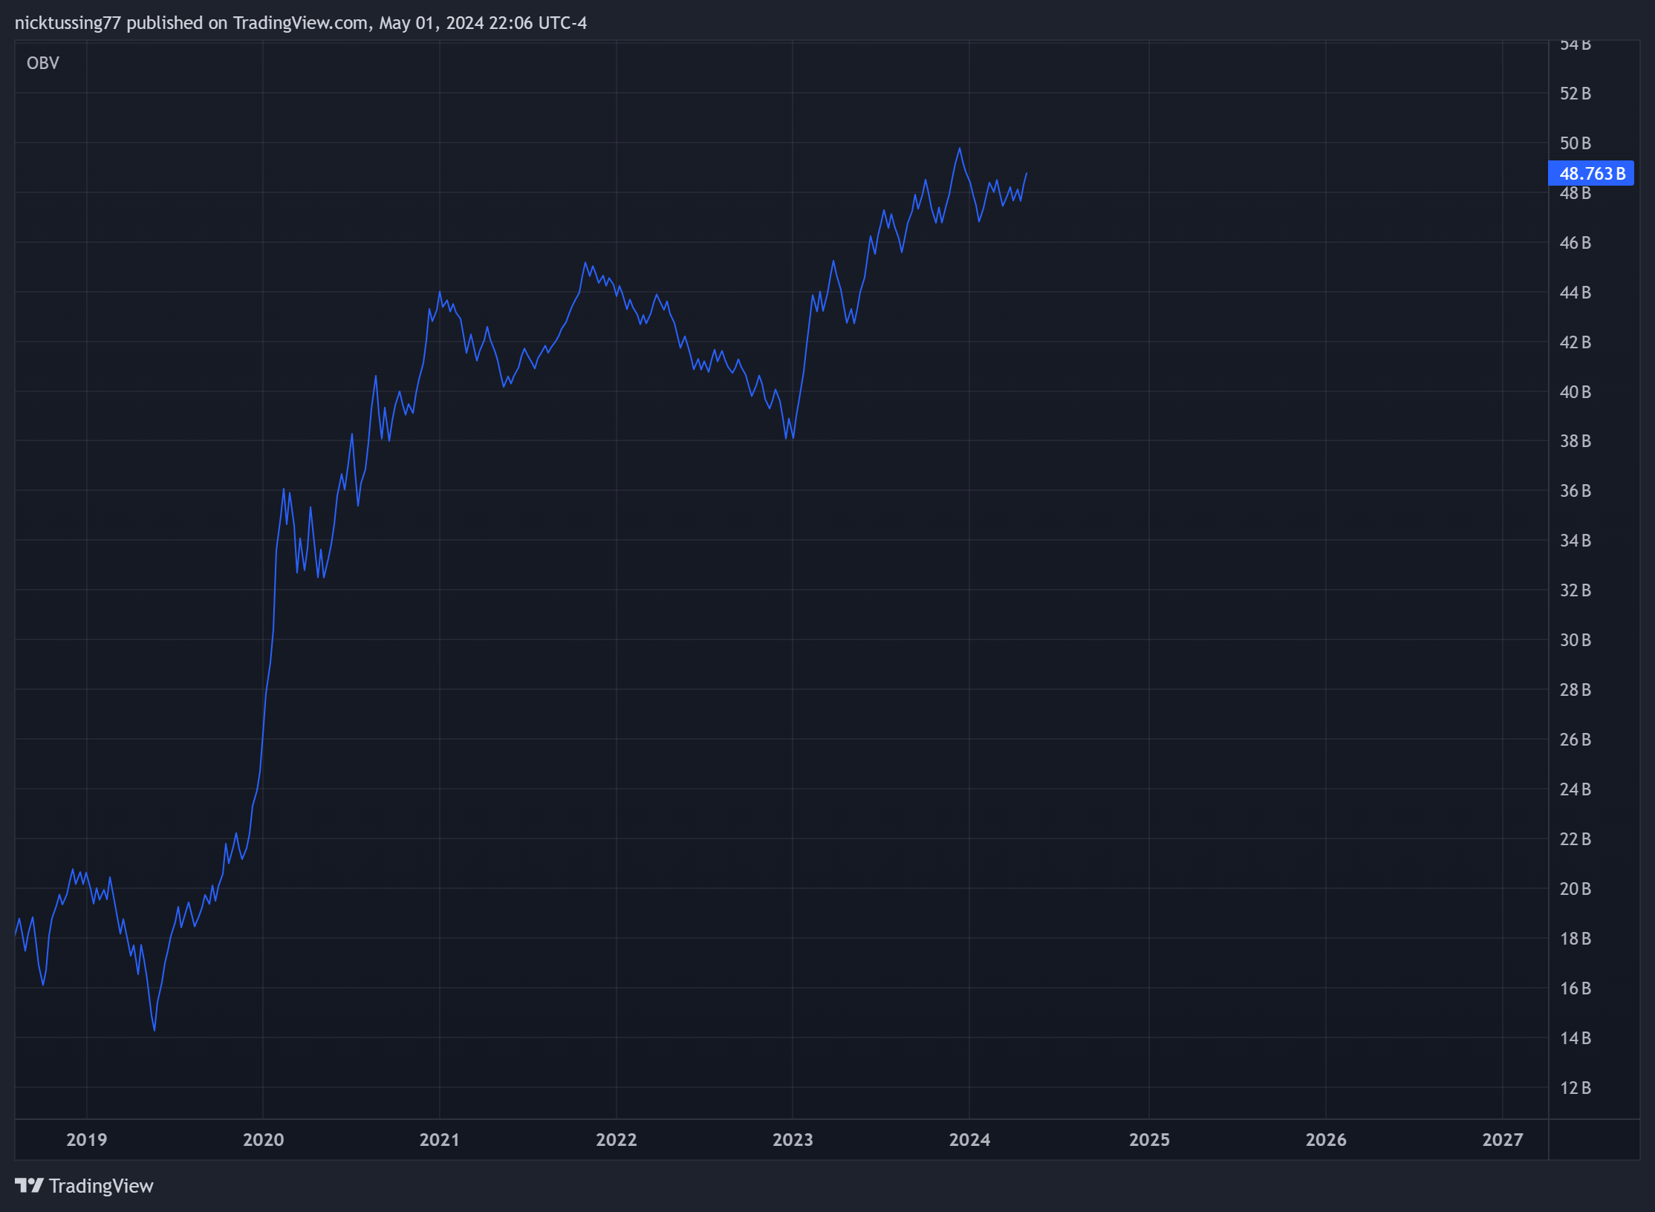Viewport: 1655px width, 1212px height.
Task: Open the TradingView wordmark link
Action: pyautogui.click(x=101, y=1186)
